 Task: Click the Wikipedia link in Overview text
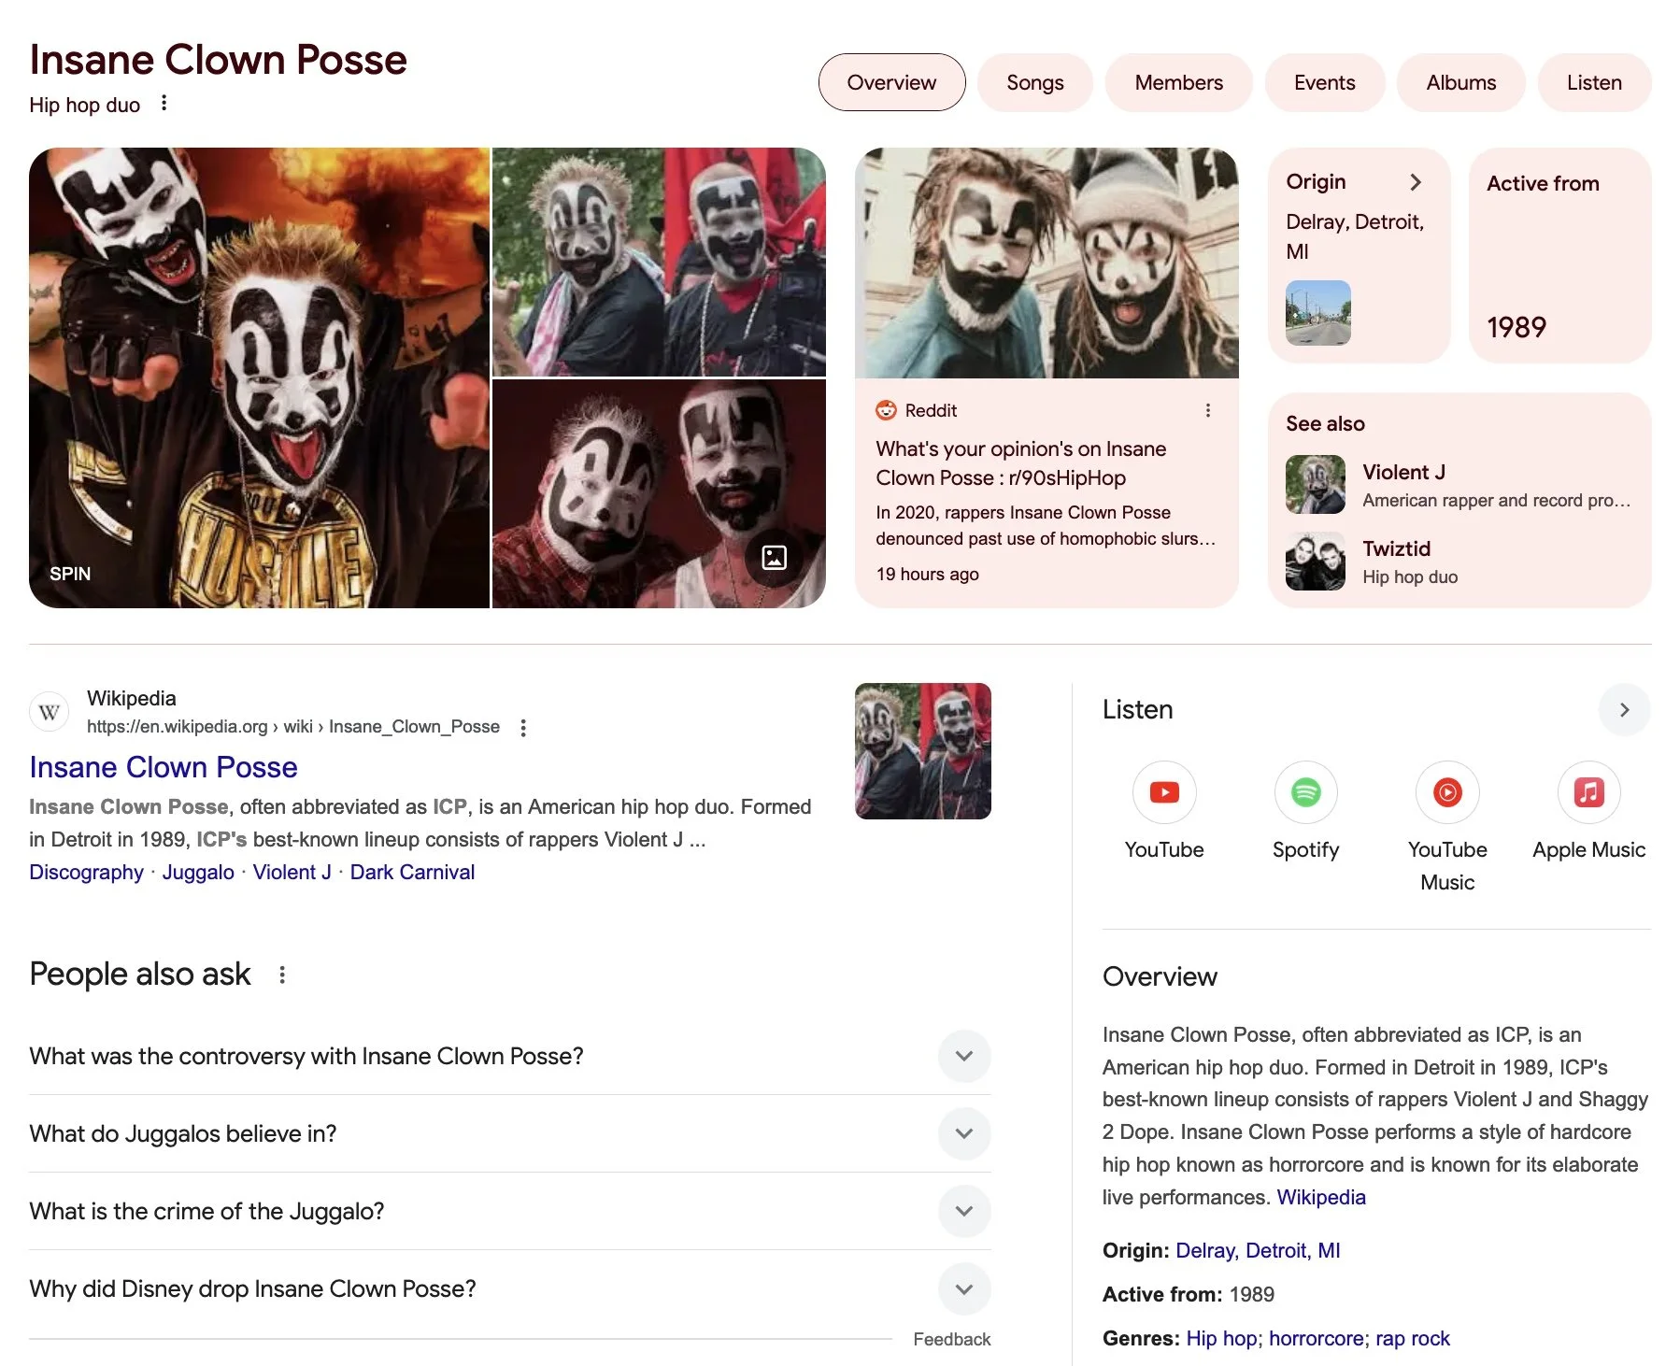click(x=1321, y=1197)
